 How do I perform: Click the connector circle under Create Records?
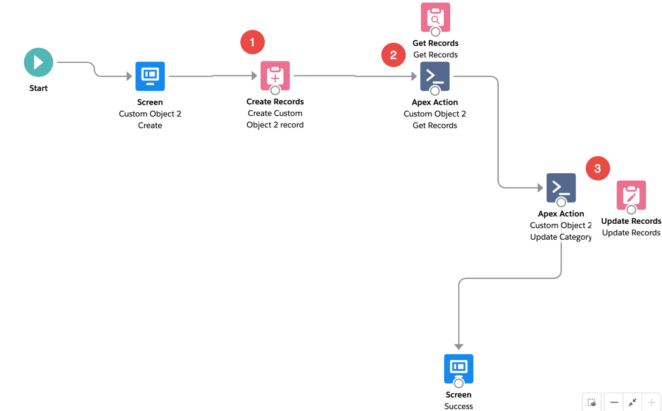click(x=275, y=91)
